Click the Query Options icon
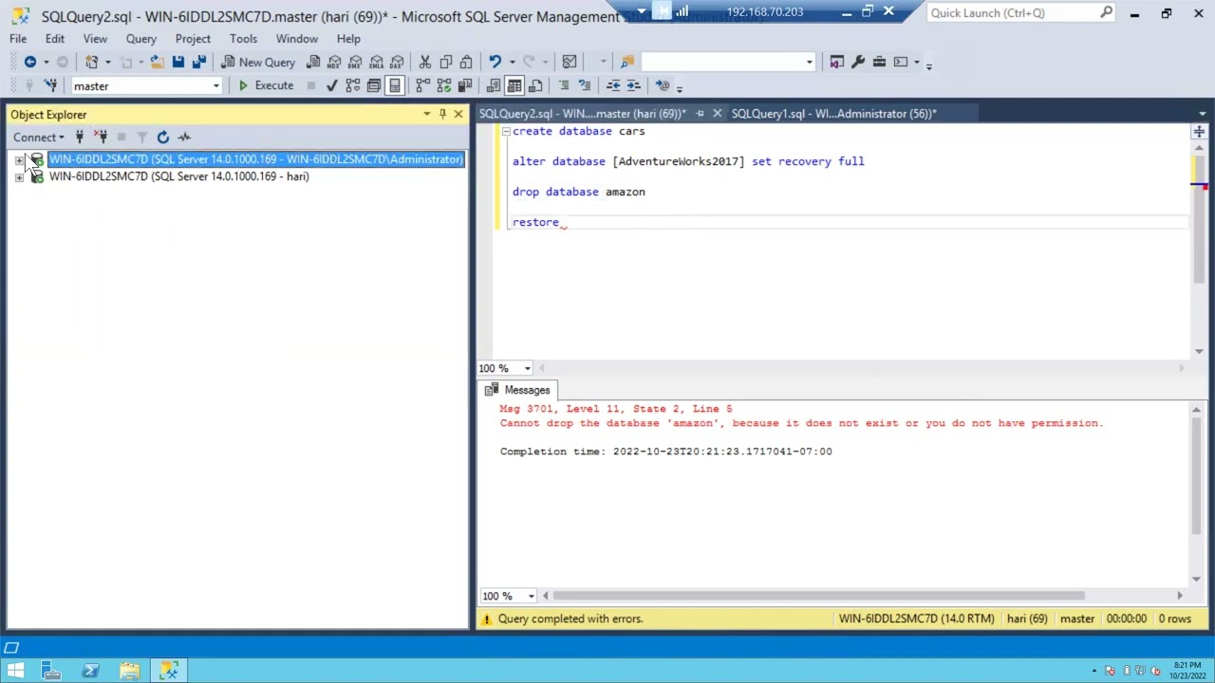1215x683 pixels. tap(373, 85)
